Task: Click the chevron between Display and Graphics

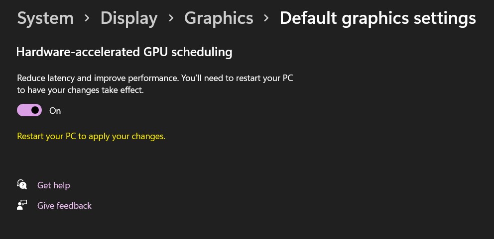Action: click(171, 19)
